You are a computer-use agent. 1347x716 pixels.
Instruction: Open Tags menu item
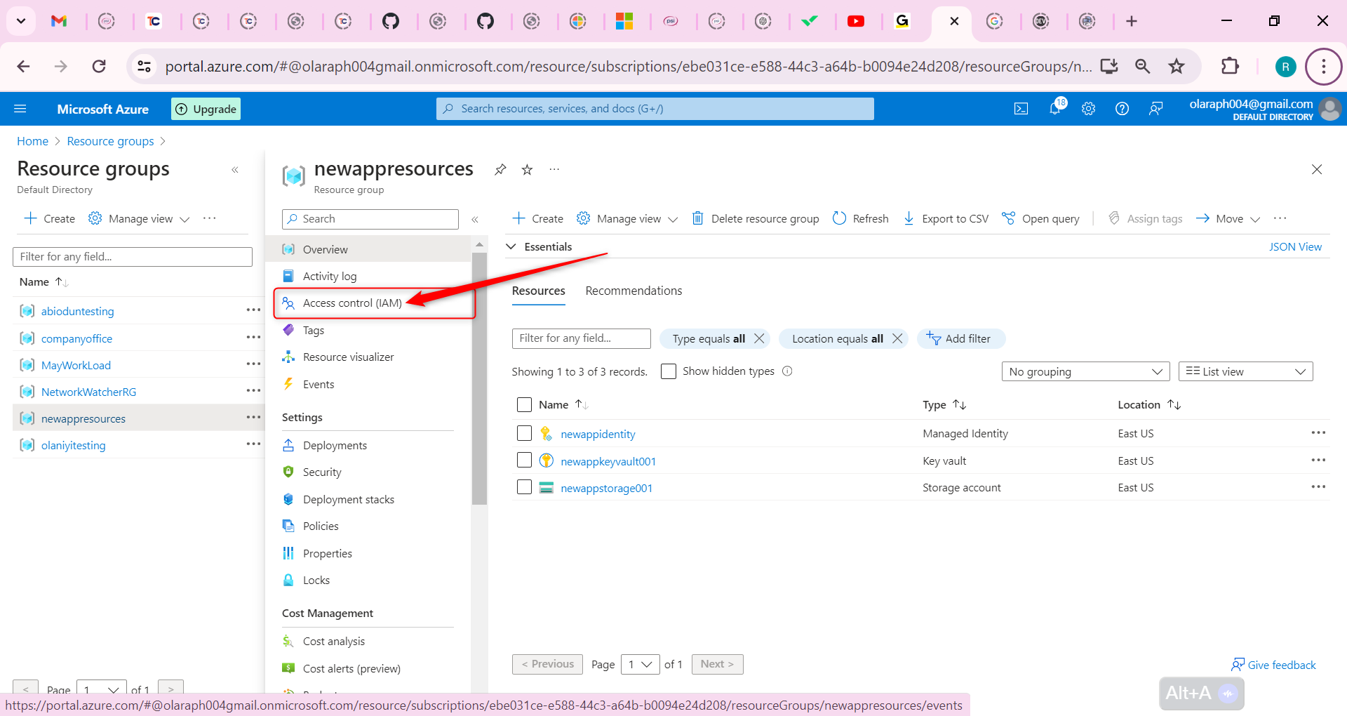314,331
